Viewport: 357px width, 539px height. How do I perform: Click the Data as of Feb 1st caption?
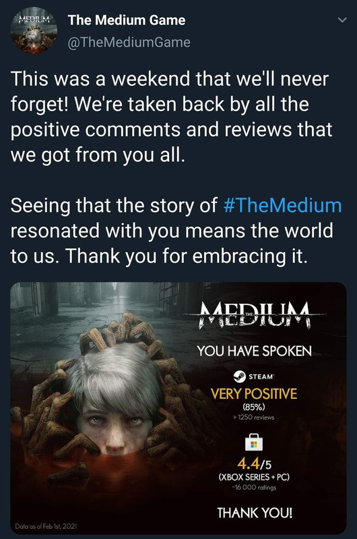click(x=46, y=526)
